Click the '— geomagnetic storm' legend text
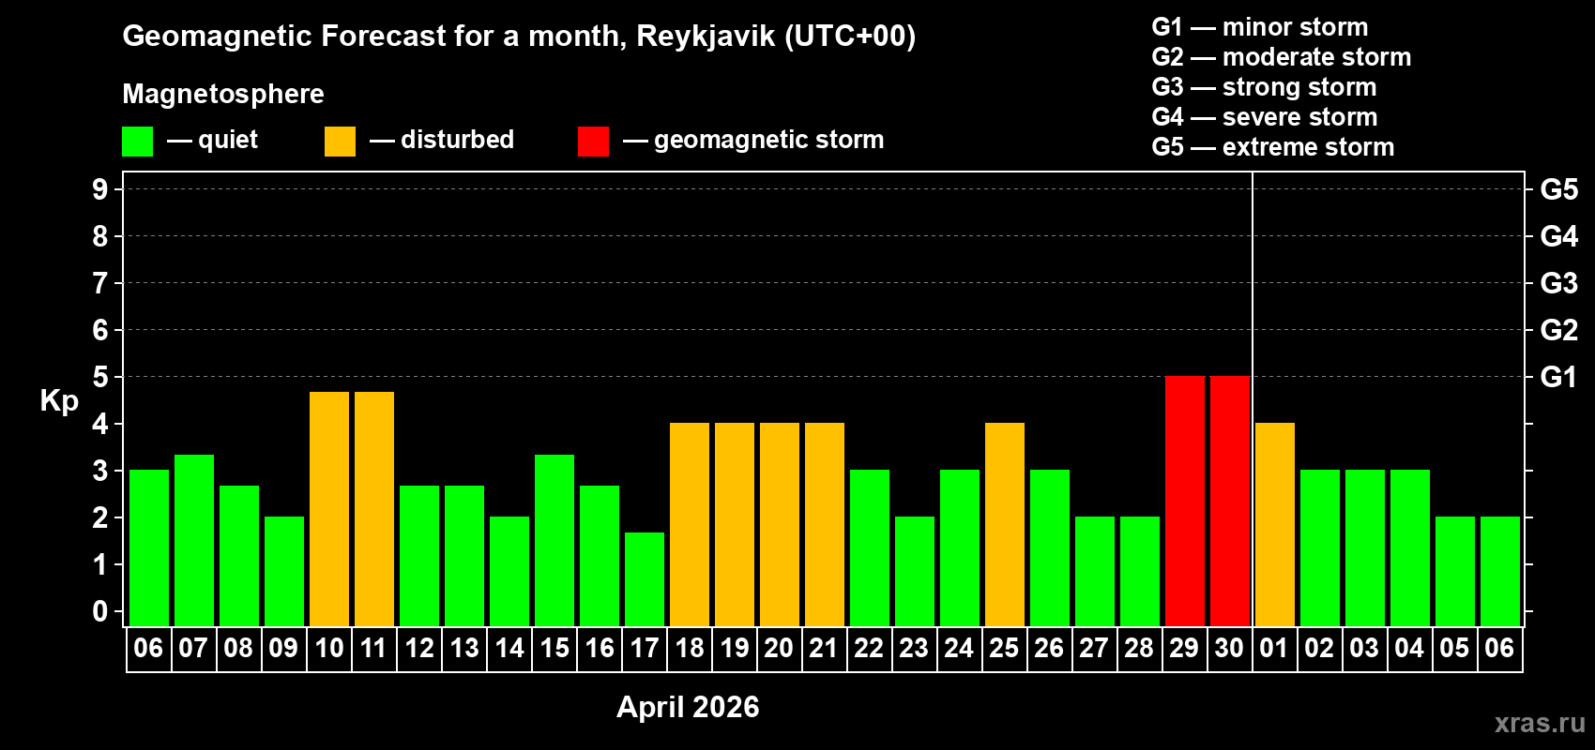 point(753,141)
